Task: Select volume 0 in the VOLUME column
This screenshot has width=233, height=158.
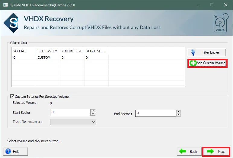Action: click(24, 58)
